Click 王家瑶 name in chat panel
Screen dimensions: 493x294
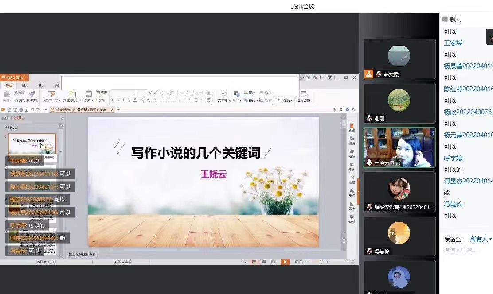click(x=453, y=43)
